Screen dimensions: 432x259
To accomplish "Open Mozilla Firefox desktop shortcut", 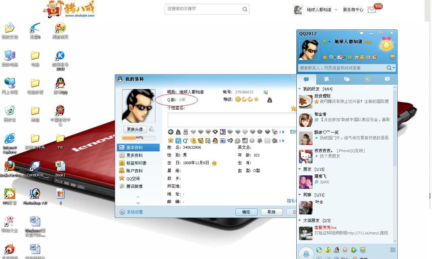I will (x=10, y=169).
